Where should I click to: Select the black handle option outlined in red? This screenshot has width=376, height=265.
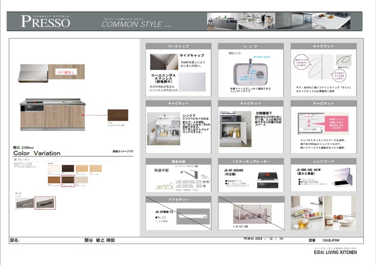(45, 203)
